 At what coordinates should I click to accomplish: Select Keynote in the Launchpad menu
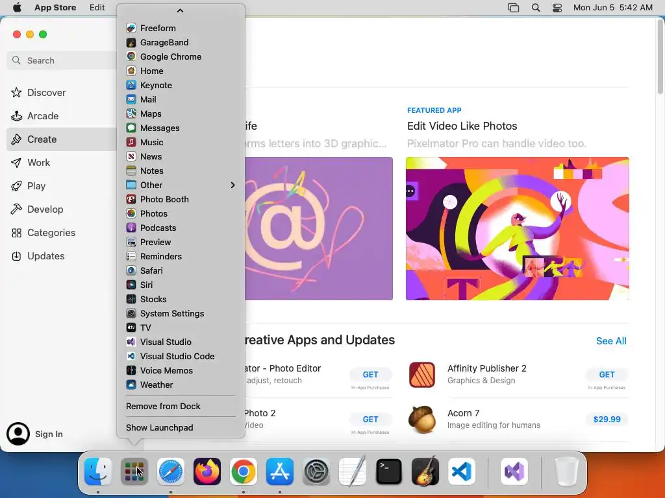point(181,85)
